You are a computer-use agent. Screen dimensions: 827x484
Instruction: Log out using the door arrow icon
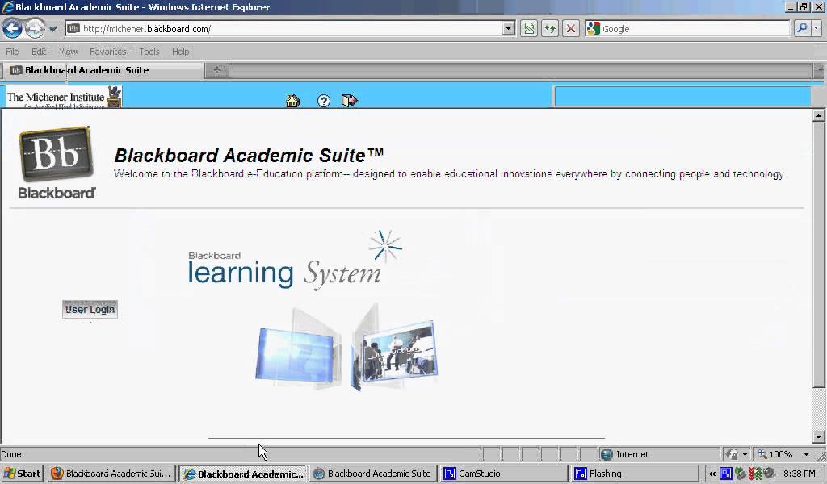[349, 100]
